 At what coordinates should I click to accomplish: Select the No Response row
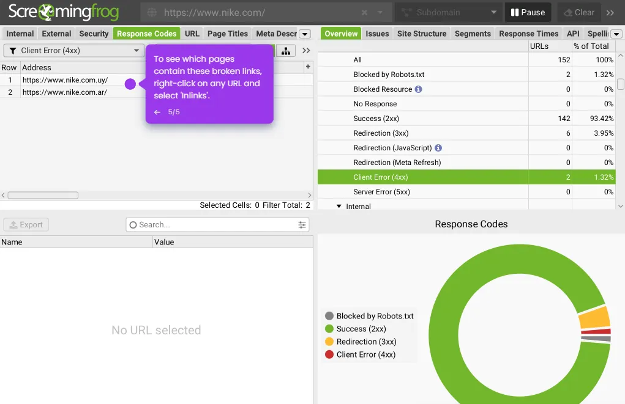(x=466, y=104)
